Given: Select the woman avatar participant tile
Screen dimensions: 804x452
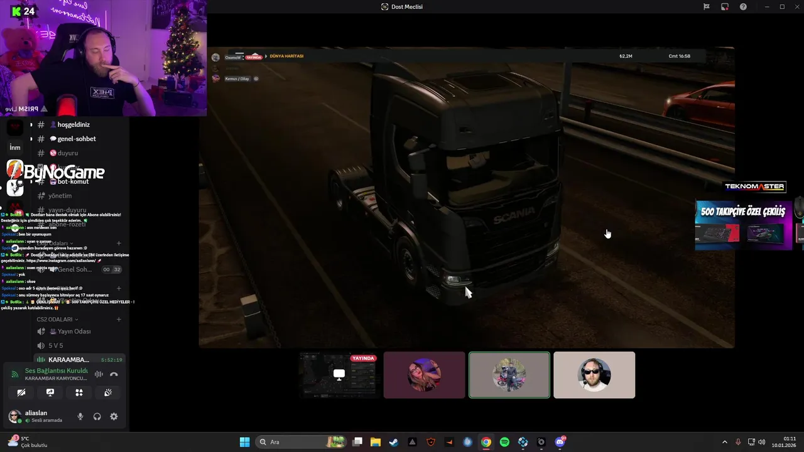Looking at the screenshot, I should point(424,375).
